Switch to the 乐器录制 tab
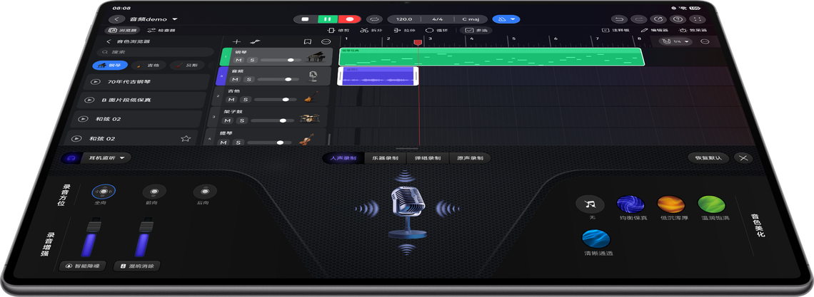 [385, 158]
